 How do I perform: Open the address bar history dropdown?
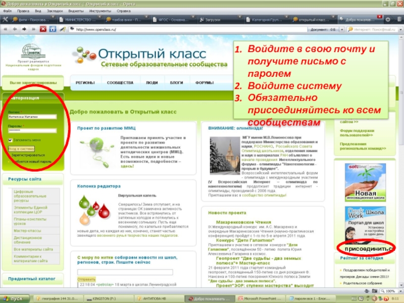click(x=342, y=29)
